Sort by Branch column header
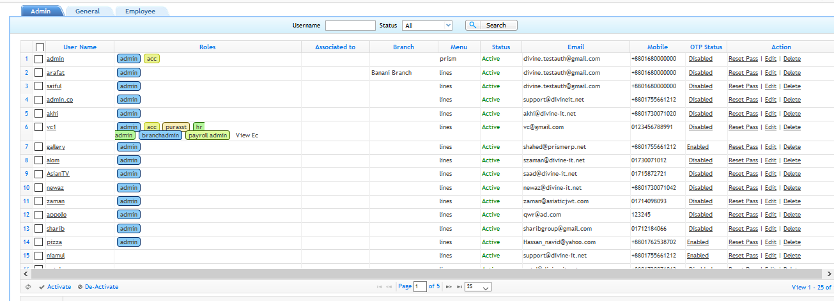 pyautogui.click(x=404, y=47)
